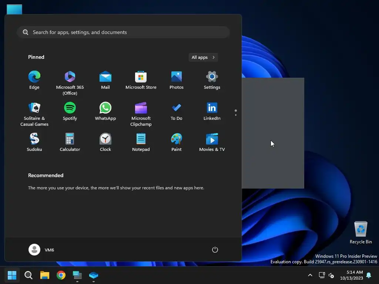Open notifications bell in taskbar

pos(369,275)
